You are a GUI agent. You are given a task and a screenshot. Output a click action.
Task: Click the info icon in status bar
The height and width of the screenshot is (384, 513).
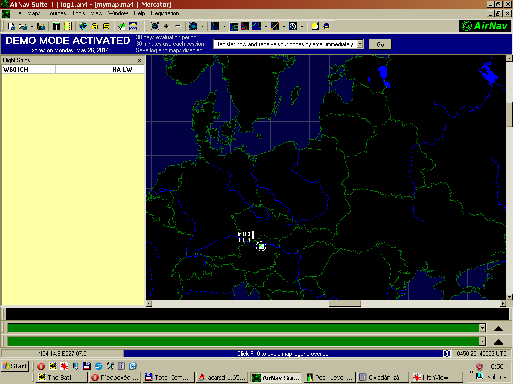coord(447,353)
